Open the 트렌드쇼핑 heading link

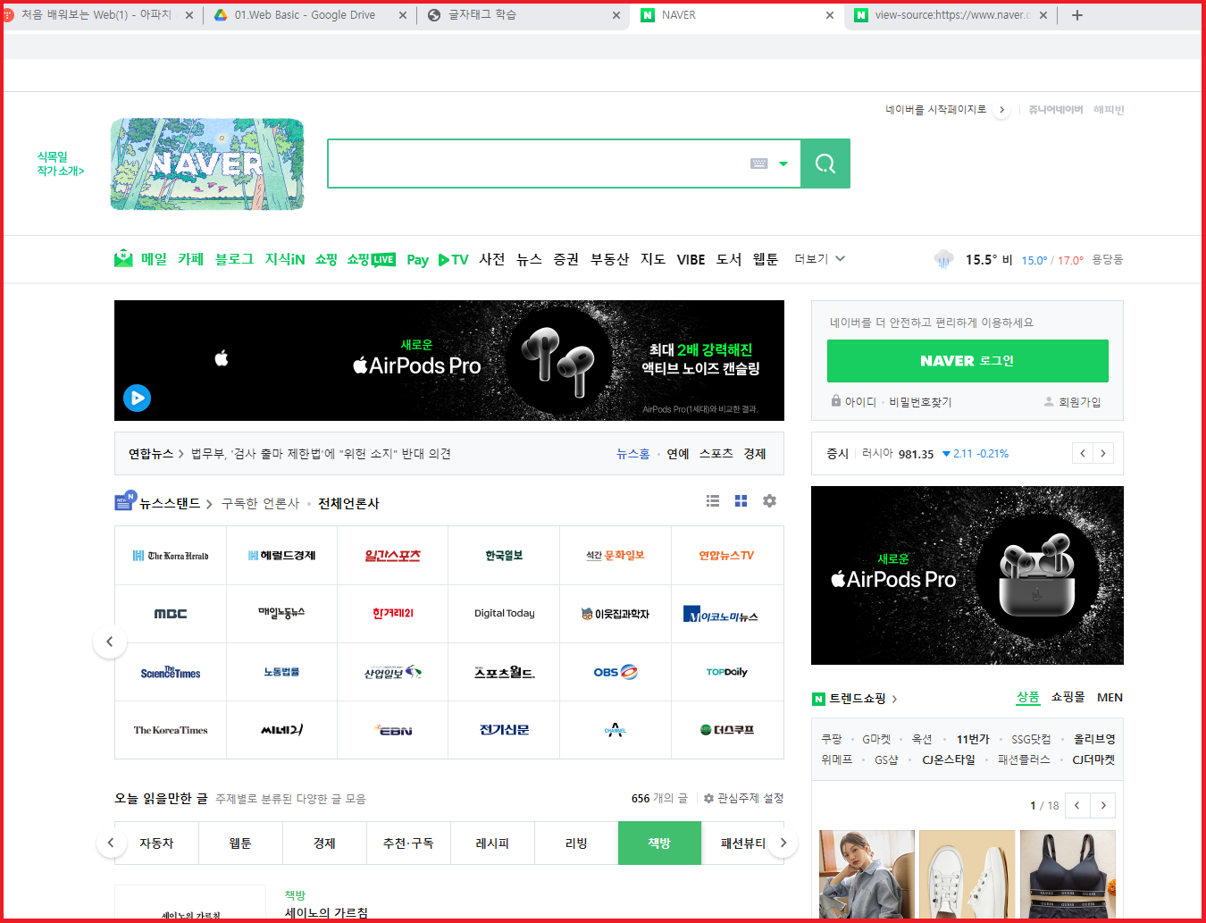click(856, 699)
